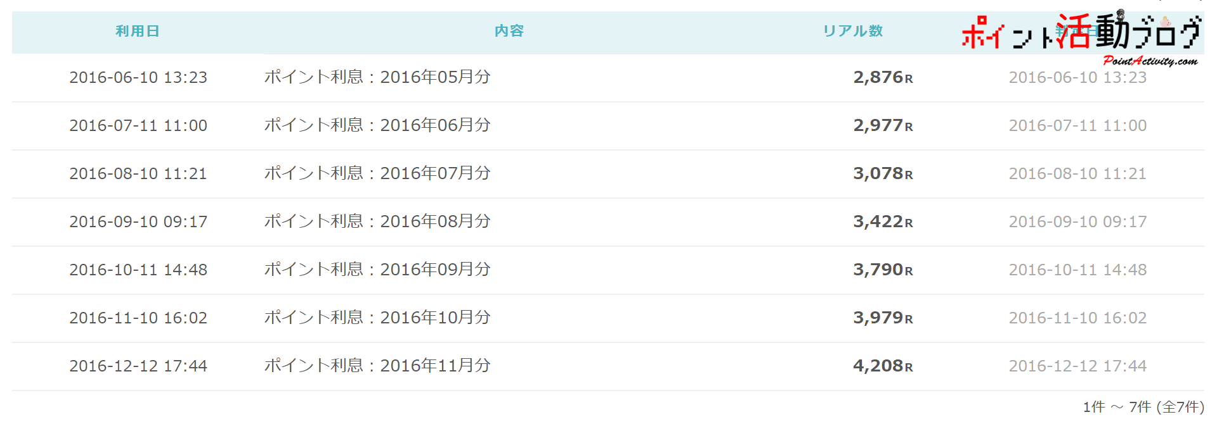Viewport: 1217px width, 424px height.
Task: Click the リアル数 column header
Action: 852,31
